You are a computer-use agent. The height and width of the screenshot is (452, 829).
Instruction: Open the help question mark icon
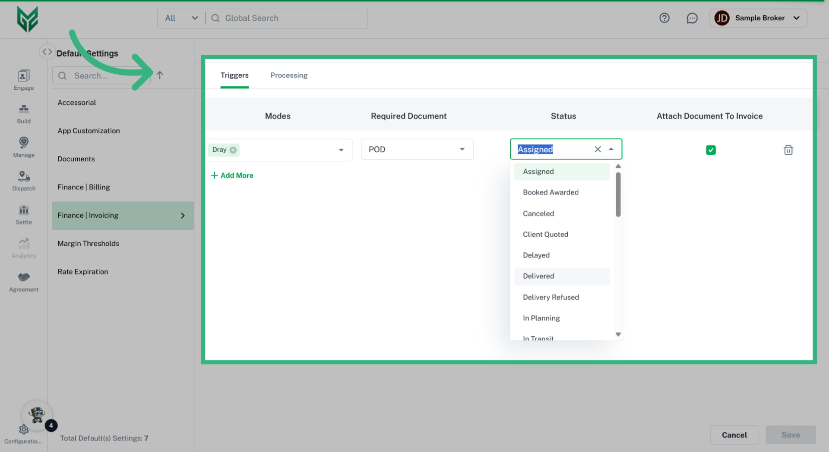tap(664, 18)
